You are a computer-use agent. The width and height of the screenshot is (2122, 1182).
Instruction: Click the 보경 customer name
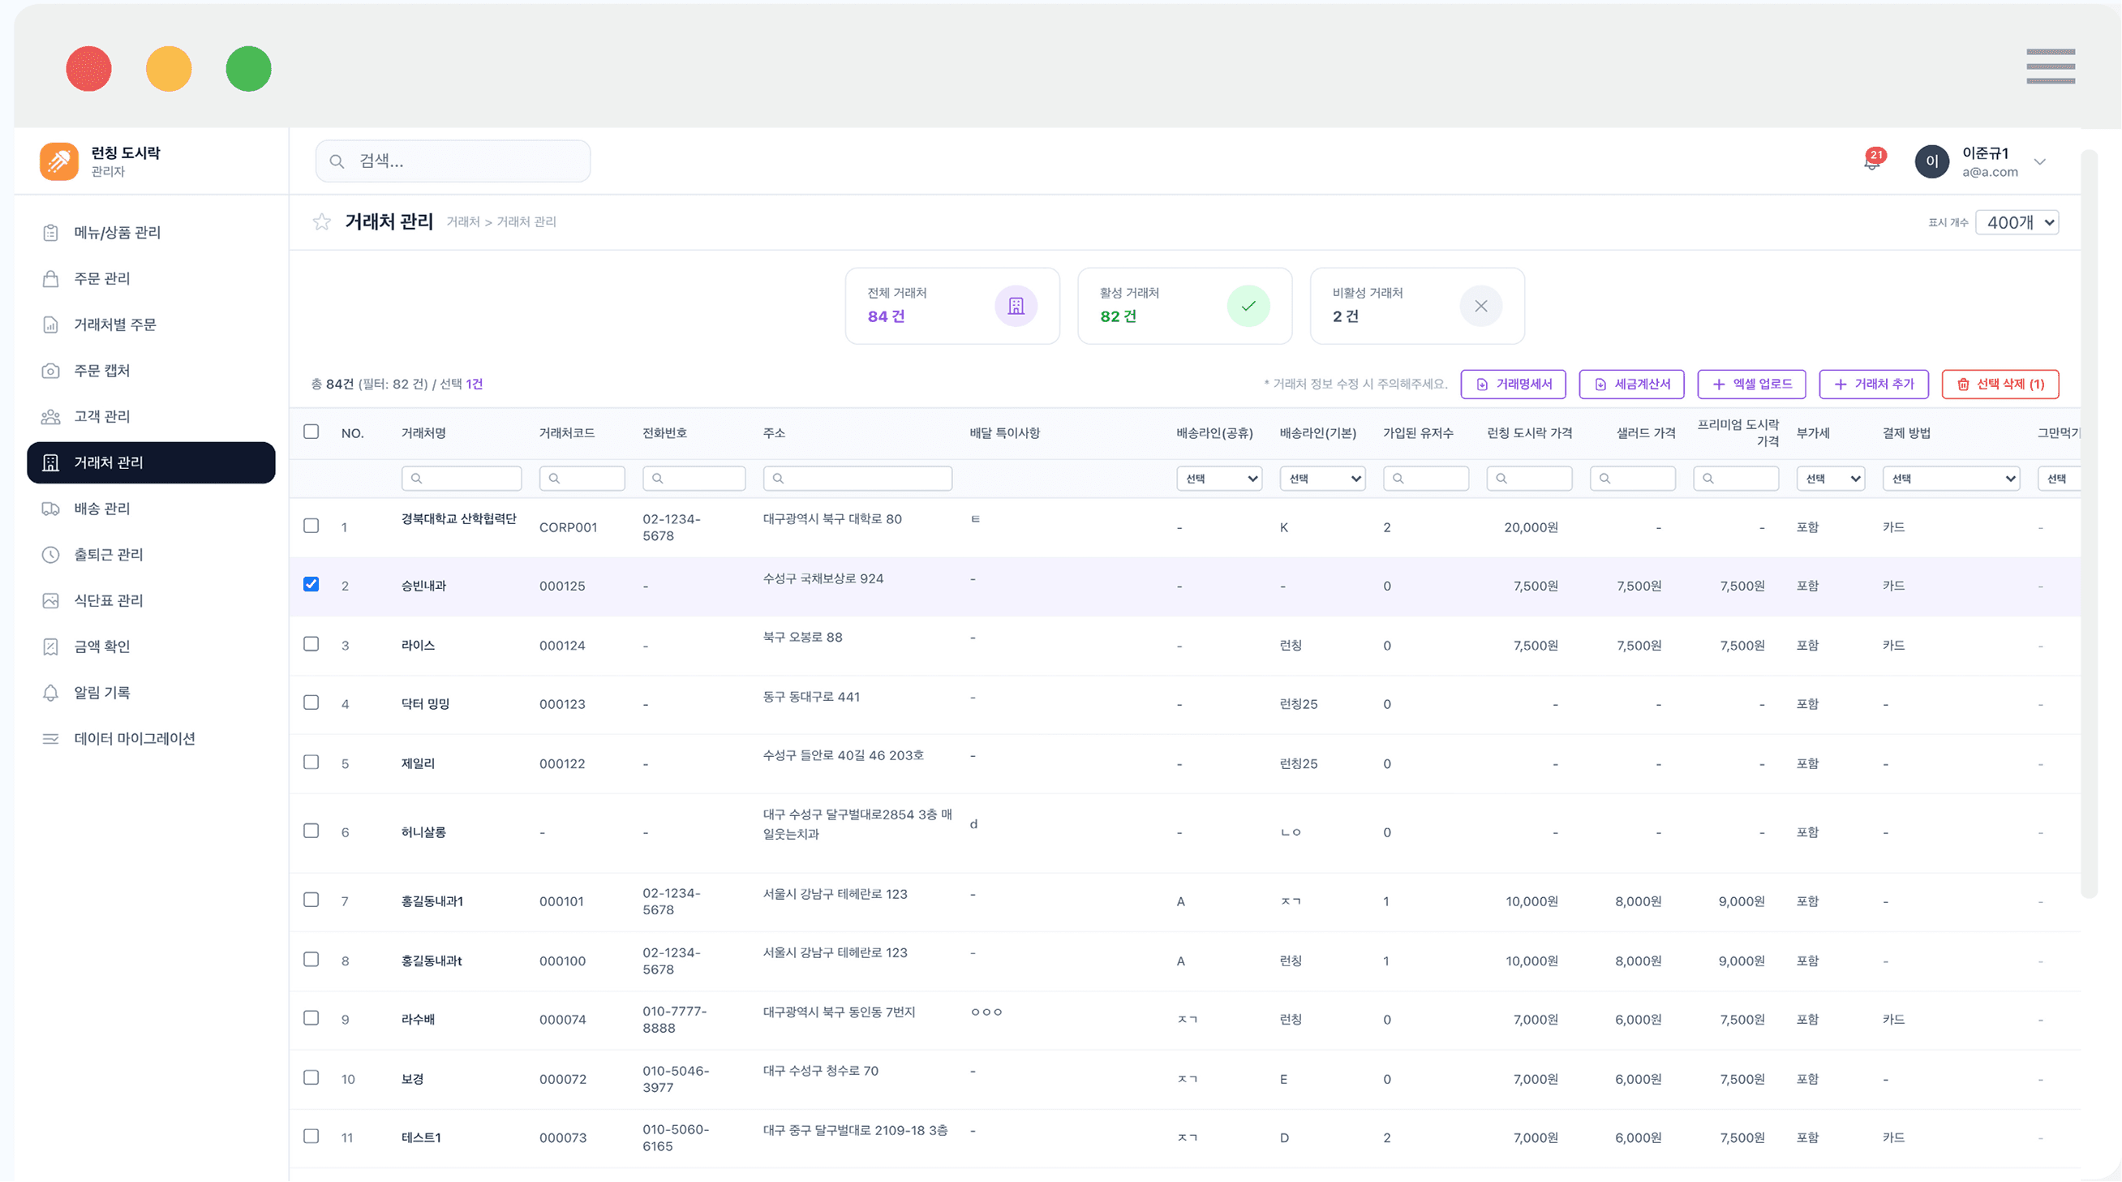click(x=412, y=1079)
